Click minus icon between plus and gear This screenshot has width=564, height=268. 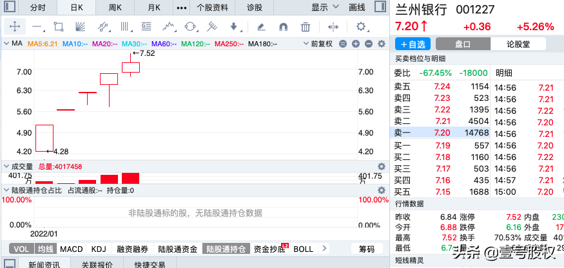coord(369,44)
